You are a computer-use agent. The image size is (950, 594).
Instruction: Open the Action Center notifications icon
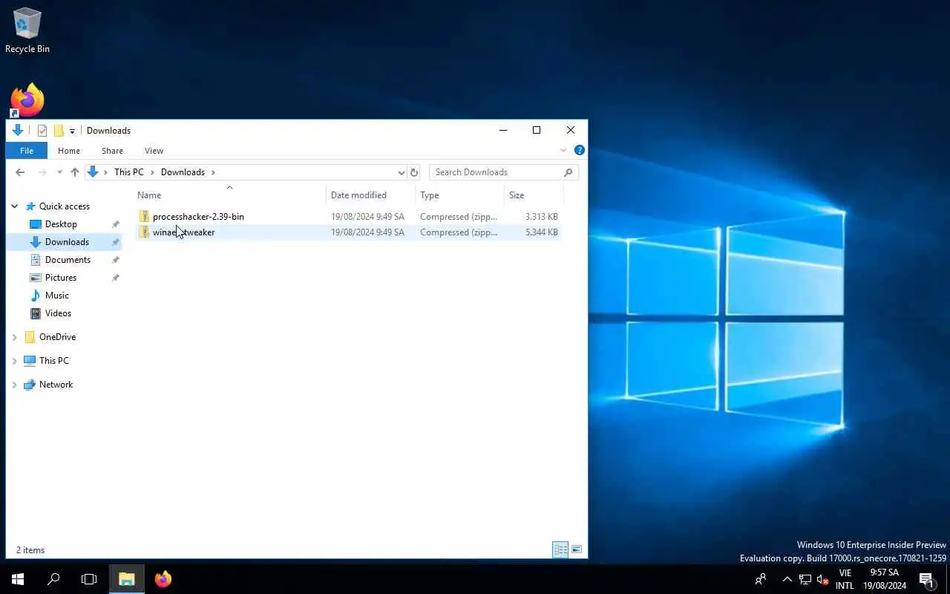[x=926, y=579]
